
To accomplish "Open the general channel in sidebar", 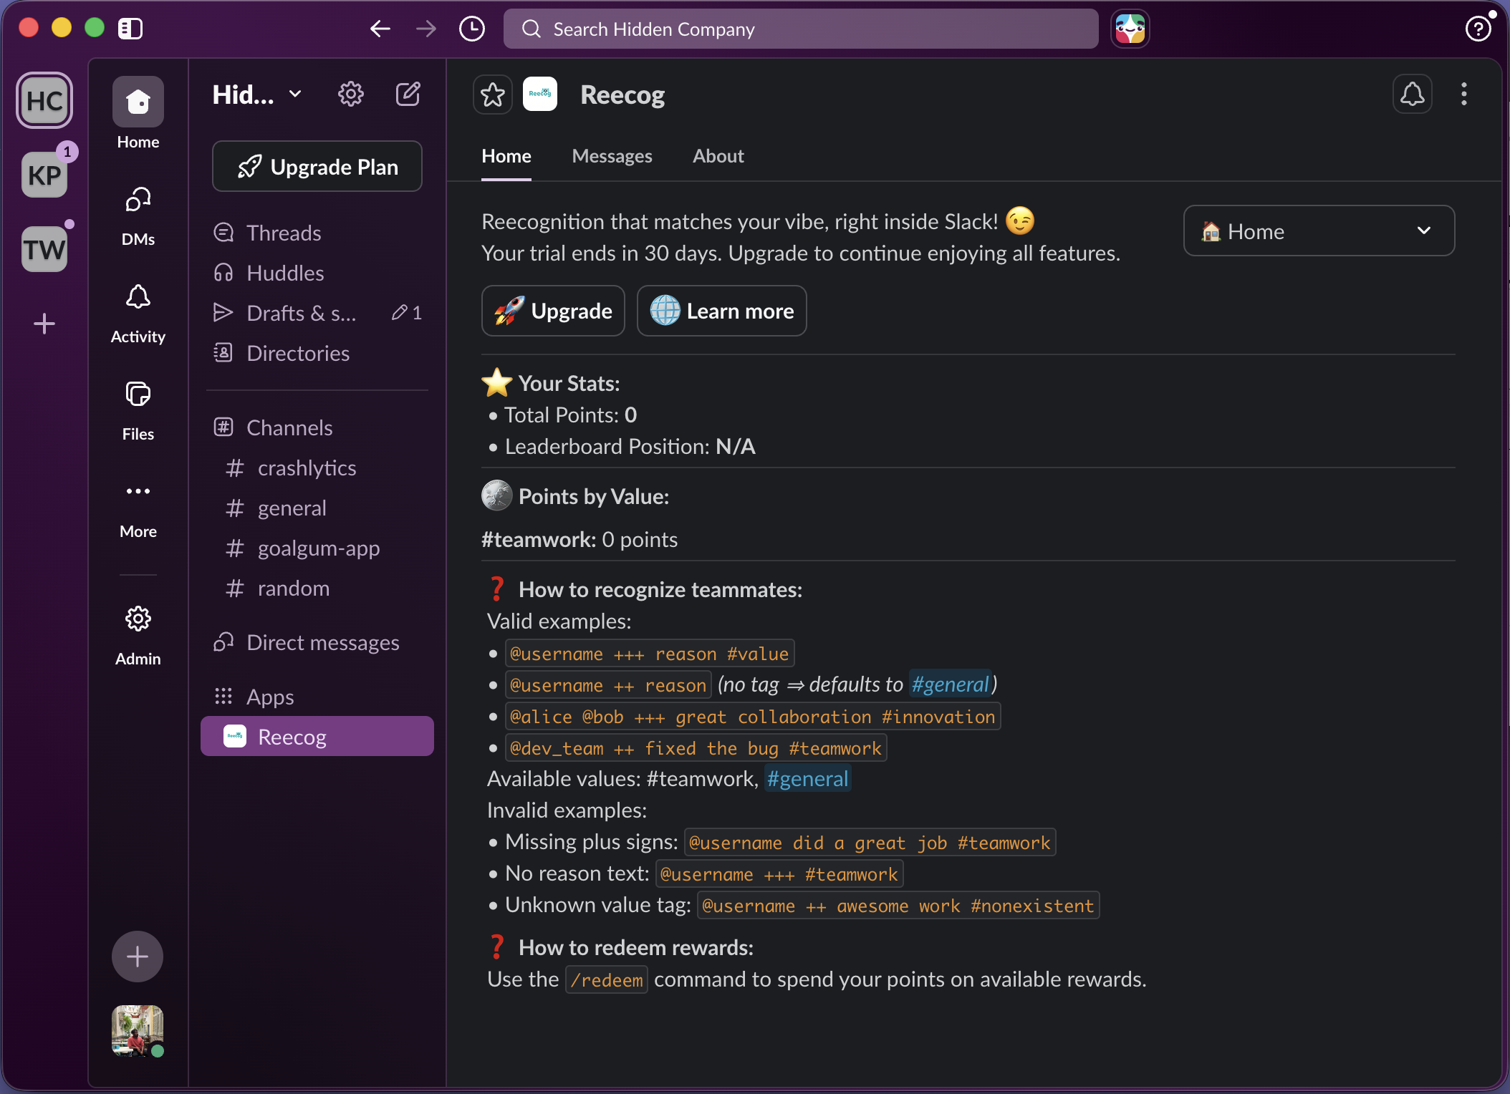I will 317,508.
